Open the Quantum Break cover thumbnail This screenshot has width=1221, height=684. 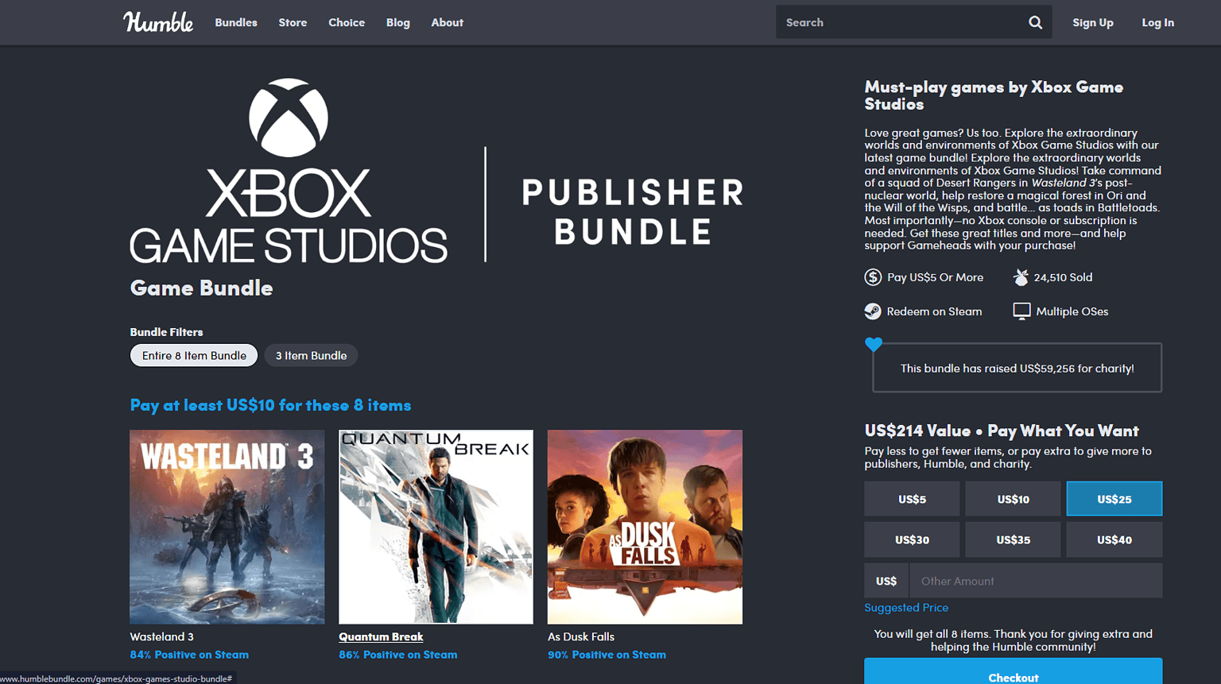436,527
